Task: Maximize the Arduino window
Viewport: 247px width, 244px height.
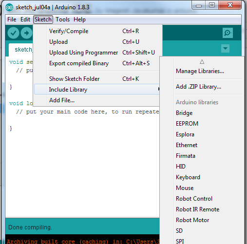Action: click(212, 5)
